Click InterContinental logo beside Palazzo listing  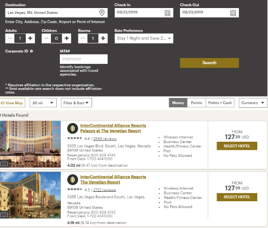(x=73, y=128)
